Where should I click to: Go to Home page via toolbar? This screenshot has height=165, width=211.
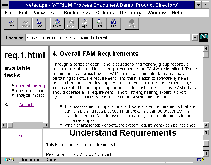coord(39,23)
